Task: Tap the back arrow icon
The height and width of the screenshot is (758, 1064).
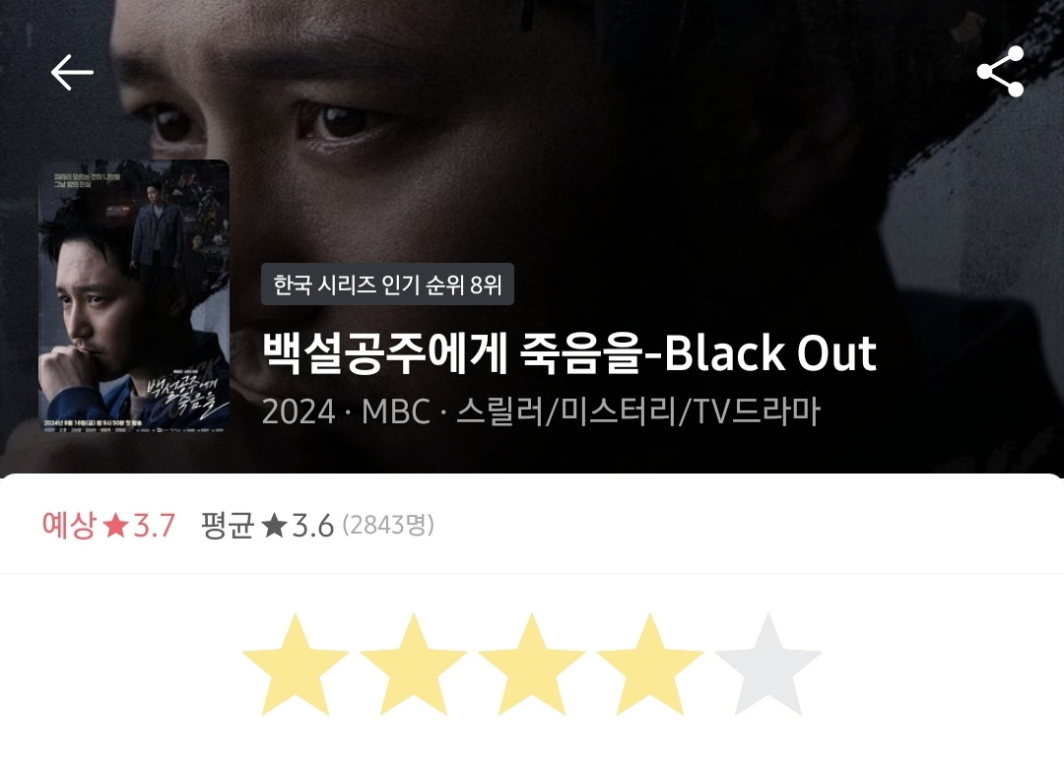Action: [72, 73]
